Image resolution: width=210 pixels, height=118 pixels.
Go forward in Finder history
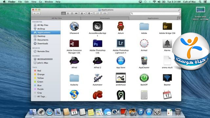click(38, 13)
